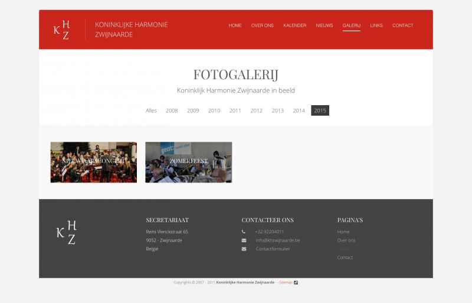This screenshot has height=303, width=472.
Task: Click the FOTOGALERIJ page heading
Action: (x=235, y=74)
